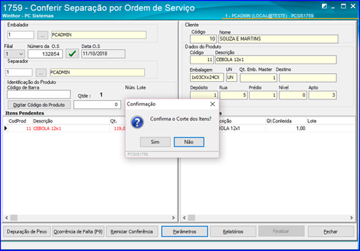The height and width of the screenshot is (251, 360).
Task: Click the Rua field showing 5
Action: click(x=233, y=95)
